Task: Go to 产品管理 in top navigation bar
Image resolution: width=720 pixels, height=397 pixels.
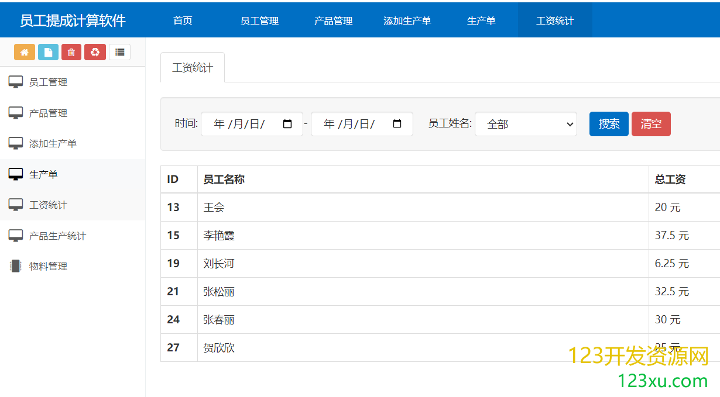Action: point(333,20)
